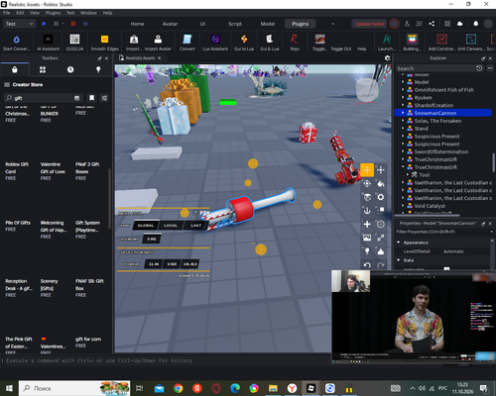Select the New Part plus tool
Screen dimensions: 496x396
(367, 224)
